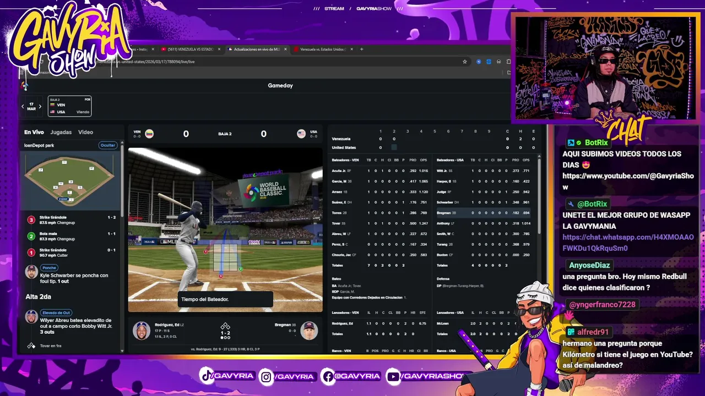Select the VEN vs USA game card
The width and height of the screenshot is (705, 396).
point(69,106)
